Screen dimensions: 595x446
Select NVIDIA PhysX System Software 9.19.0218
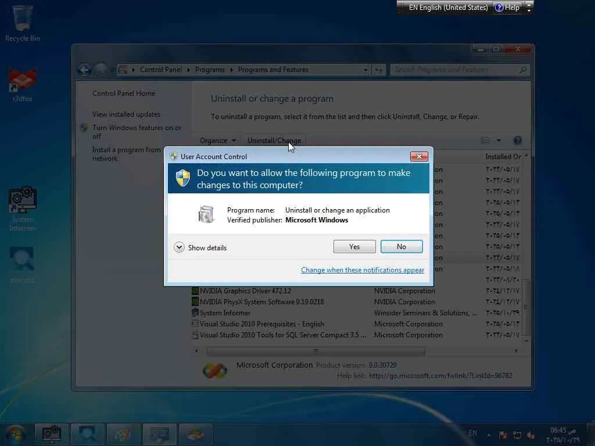click(357, 302)
